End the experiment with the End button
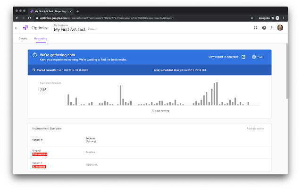The height and width of the screenshot is (189, 302). 257,57
